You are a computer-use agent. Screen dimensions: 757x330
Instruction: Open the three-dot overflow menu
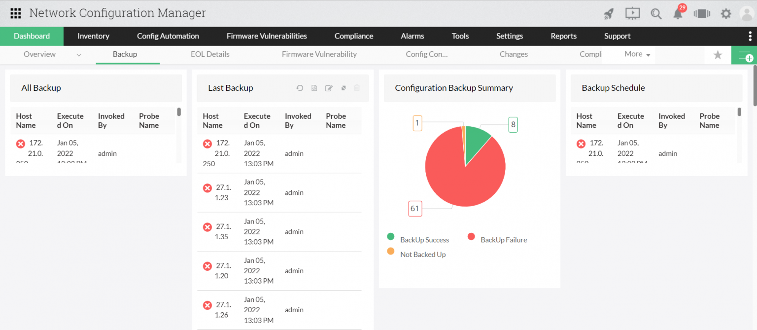750,36
